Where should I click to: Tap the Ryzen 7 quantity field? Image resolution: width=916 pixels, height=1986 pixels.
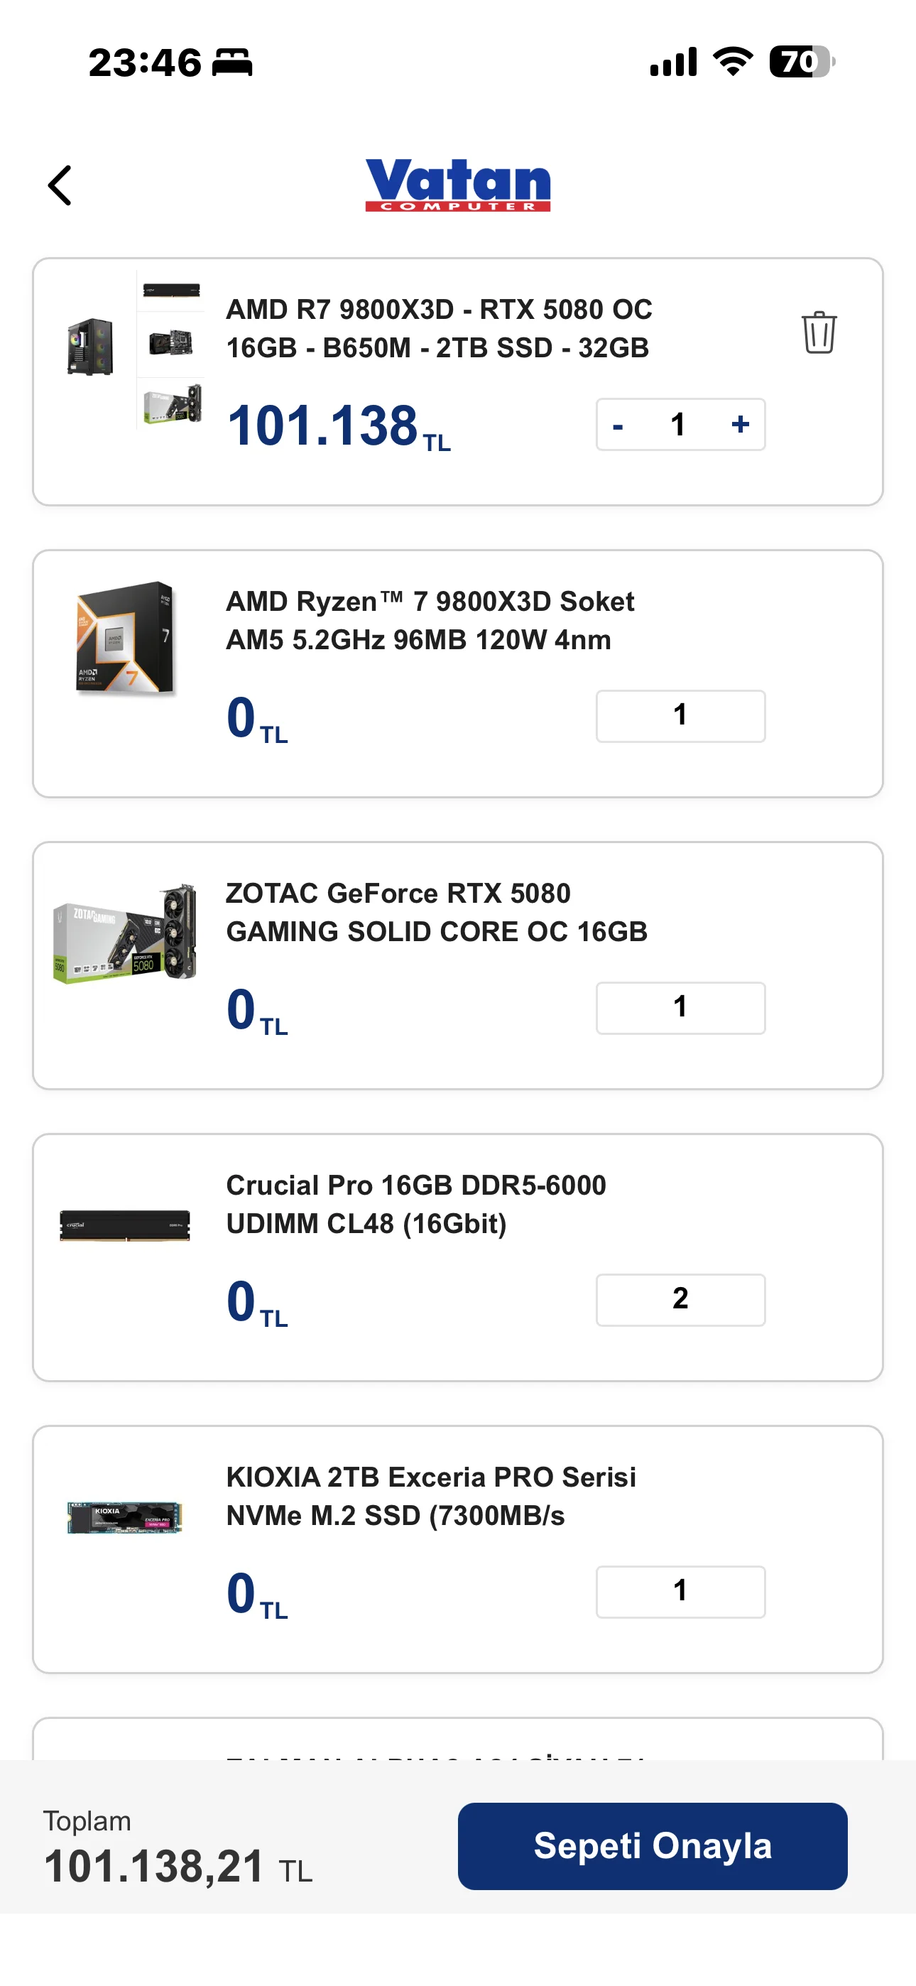[x=680, y=715]
